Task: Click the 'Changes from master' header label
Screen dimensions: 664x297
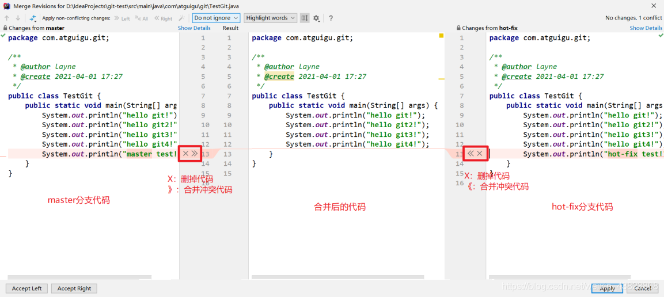Action: pyautogui.click(x=36, y=28)
